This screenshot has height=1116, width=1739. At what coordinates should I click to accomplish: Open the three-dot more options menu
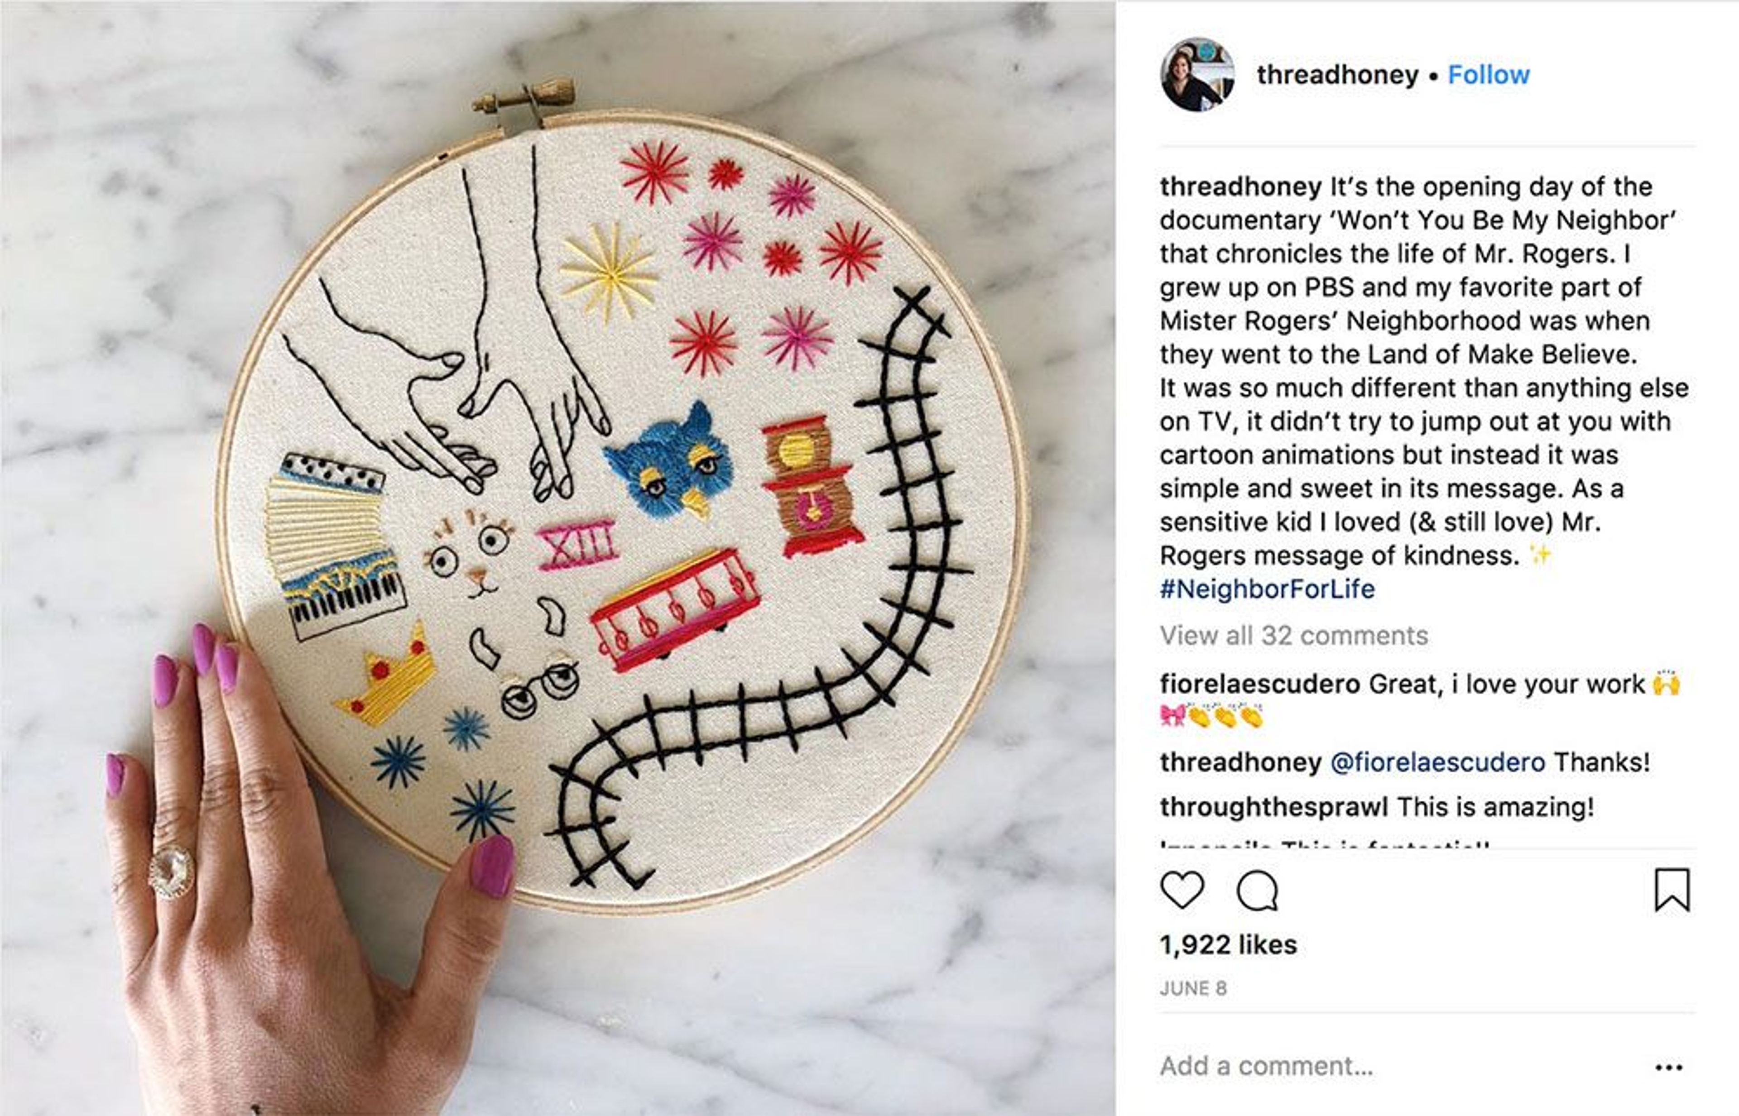pyautogui.click(x=1669, y=1068)
